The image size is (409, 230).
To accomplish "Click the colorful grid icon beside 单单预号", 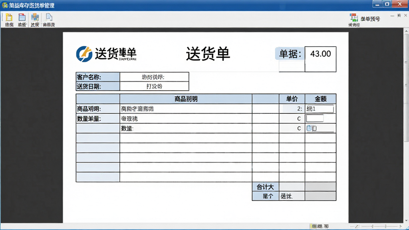I will 354,18.
